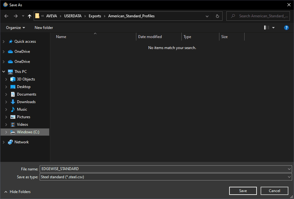The width and height of the screenshot is (294, 199).
Task: Select AVEVA in the breadcrumb path
Action: (x=52, y=16)
